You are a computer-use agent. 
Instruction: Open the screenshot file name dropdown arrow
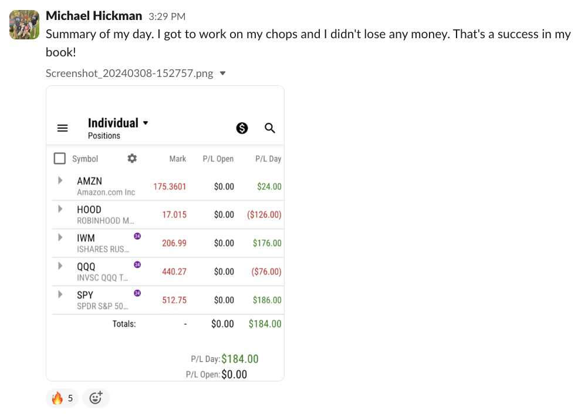(x=222, y=73)
